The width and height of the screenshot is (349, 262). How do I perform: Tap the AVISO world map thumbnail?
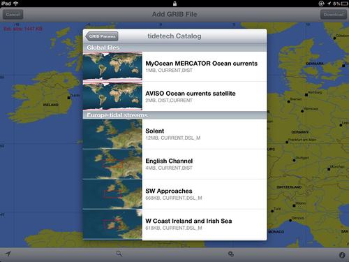pyautogui.click(x=112, y=96)
